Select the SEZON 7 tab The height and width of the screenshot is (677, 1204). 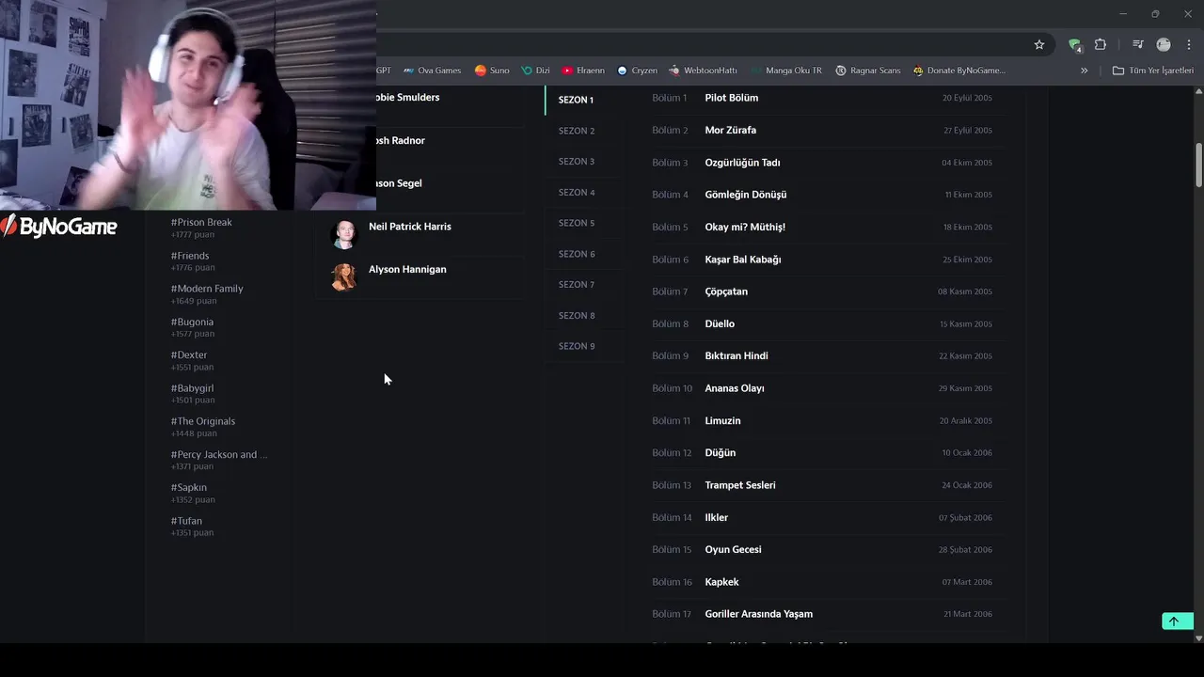pyautogui.click(x=577, y=284)
